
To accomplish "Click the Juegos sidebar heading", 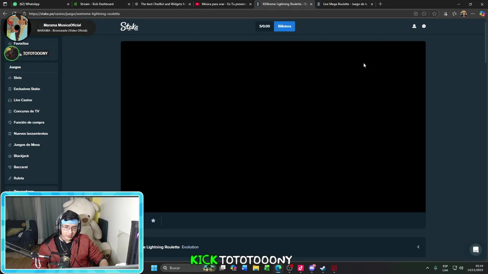I will (x=15, y=67).
